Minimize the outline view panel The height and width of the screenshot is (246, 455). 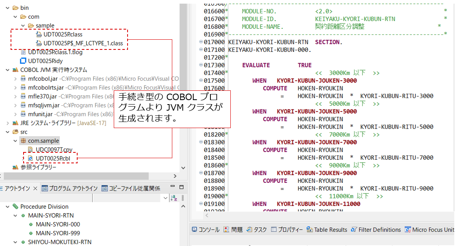173,187
